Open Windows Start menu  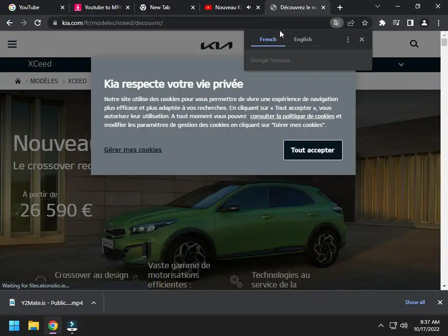tap(14, 325)
